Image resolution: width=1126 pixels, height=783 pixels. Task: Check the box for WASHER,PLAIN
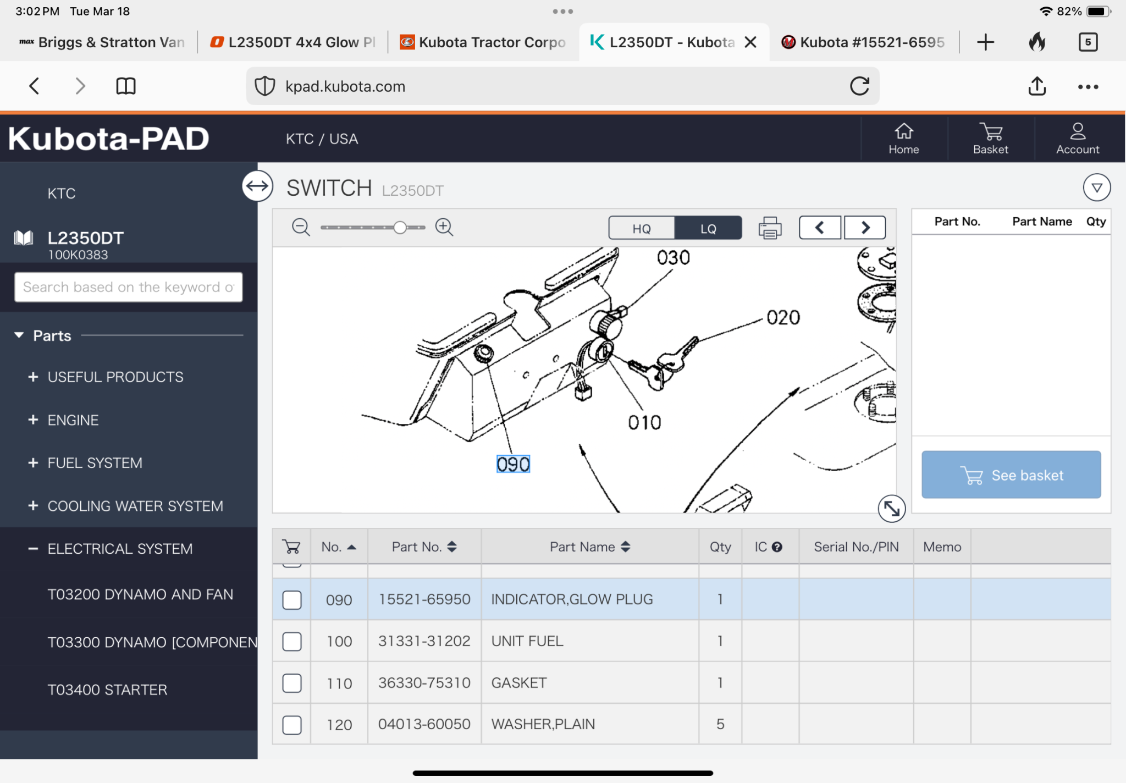292,725
